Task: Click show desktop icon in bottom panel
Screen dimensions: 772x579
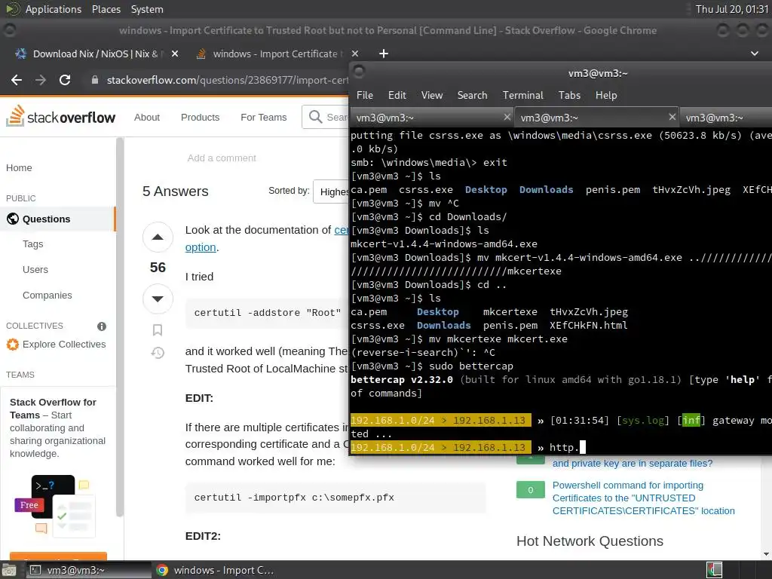Action: click(x=8, y=570)
